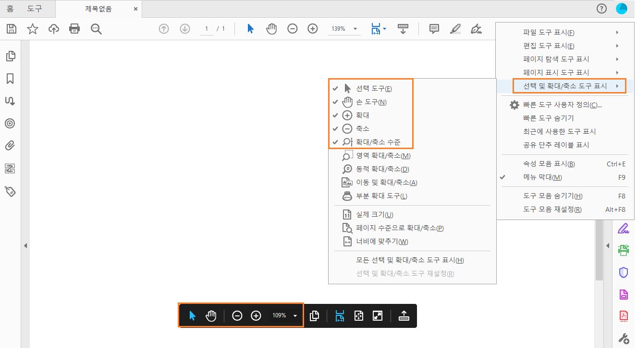
Task: Select the Fill & Sign tool
Action: pyautogui.click(x=476, y=29)
